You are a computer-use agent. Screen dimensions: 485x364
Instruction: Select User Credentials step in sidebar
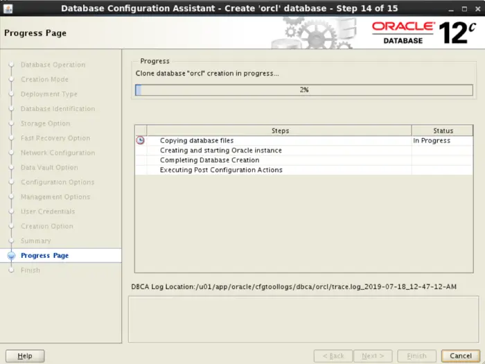click(48, 211)
